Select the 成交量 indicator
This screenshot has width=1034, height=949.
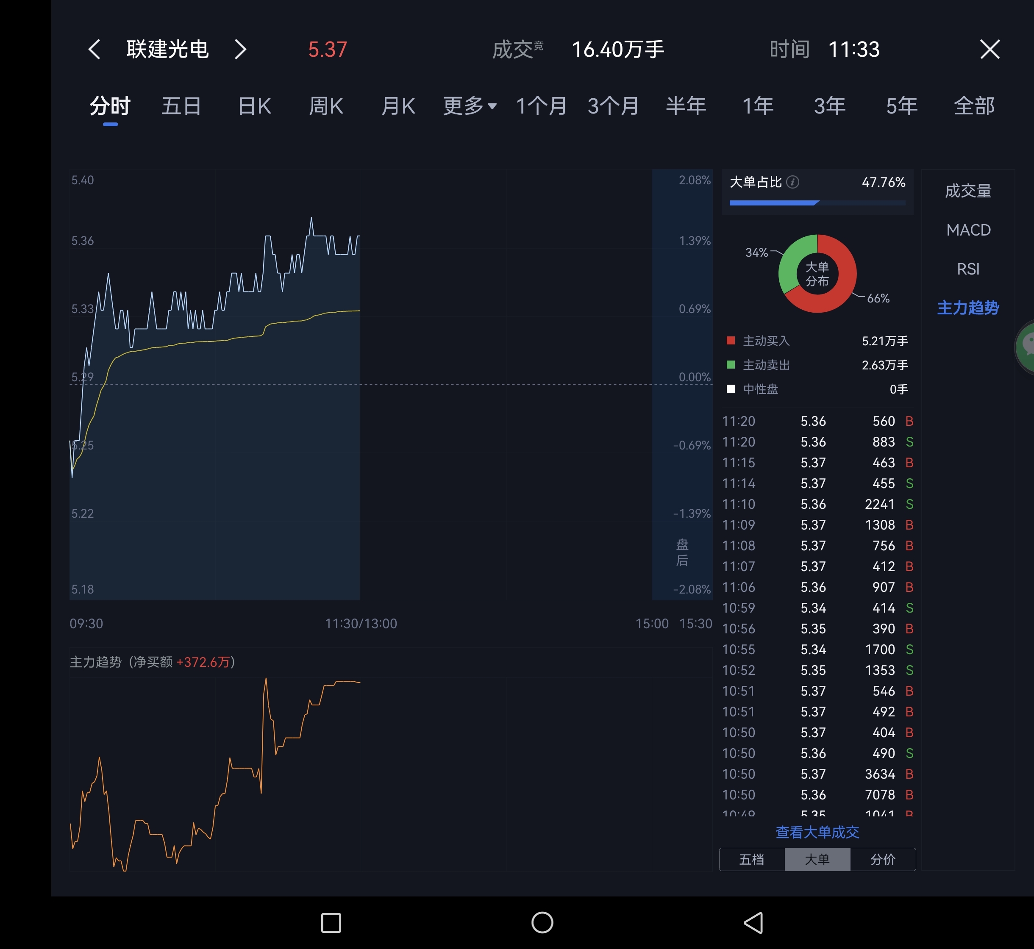tap(968, 191)
